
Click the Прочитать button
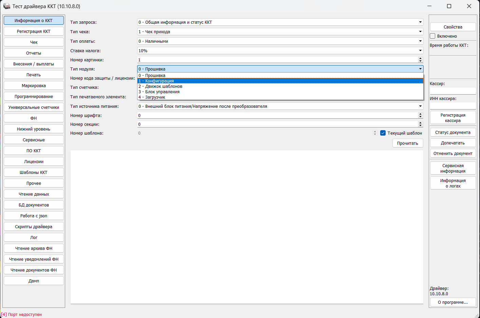[408, 143]
